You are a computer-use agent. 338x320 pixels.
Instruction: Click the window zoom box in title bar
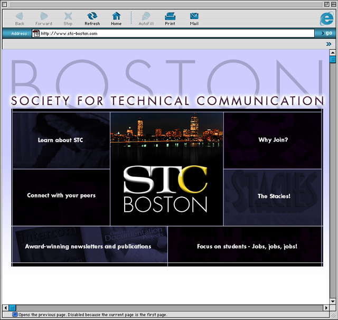click(327, 4)
